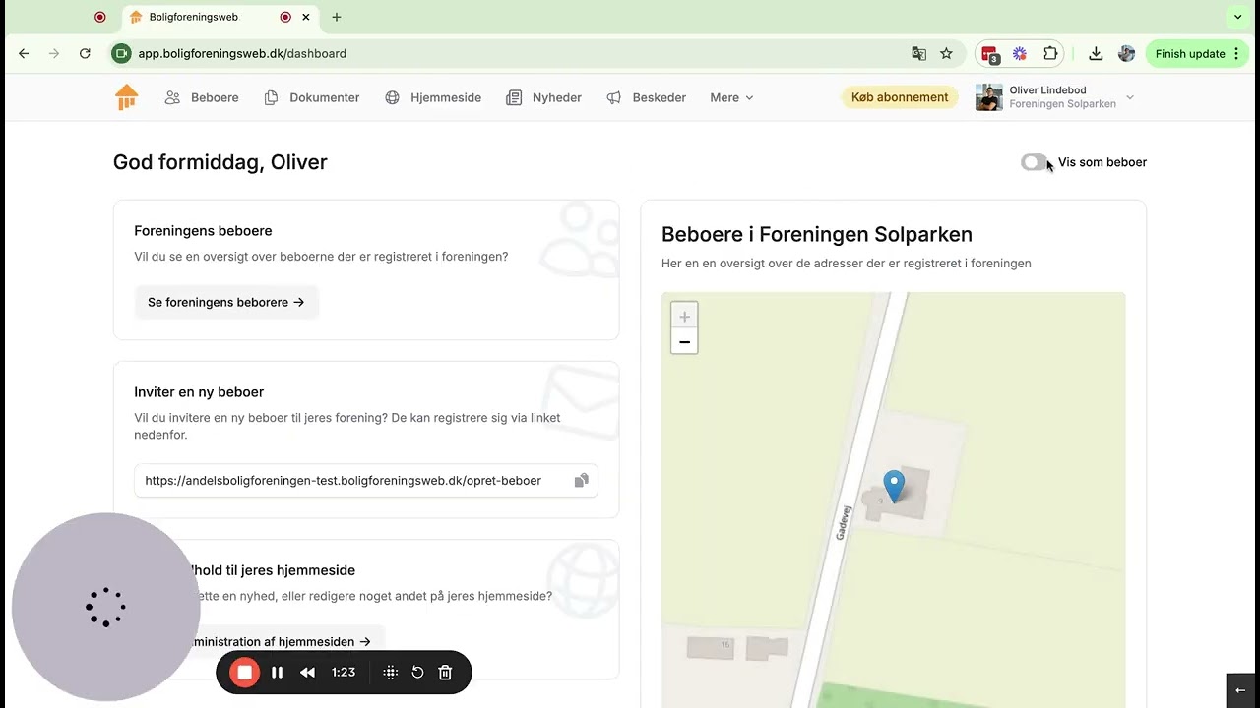The height and width of the screenshot is (708, 1260).
Task: Click the translate page icon
Action: (918, 54)
